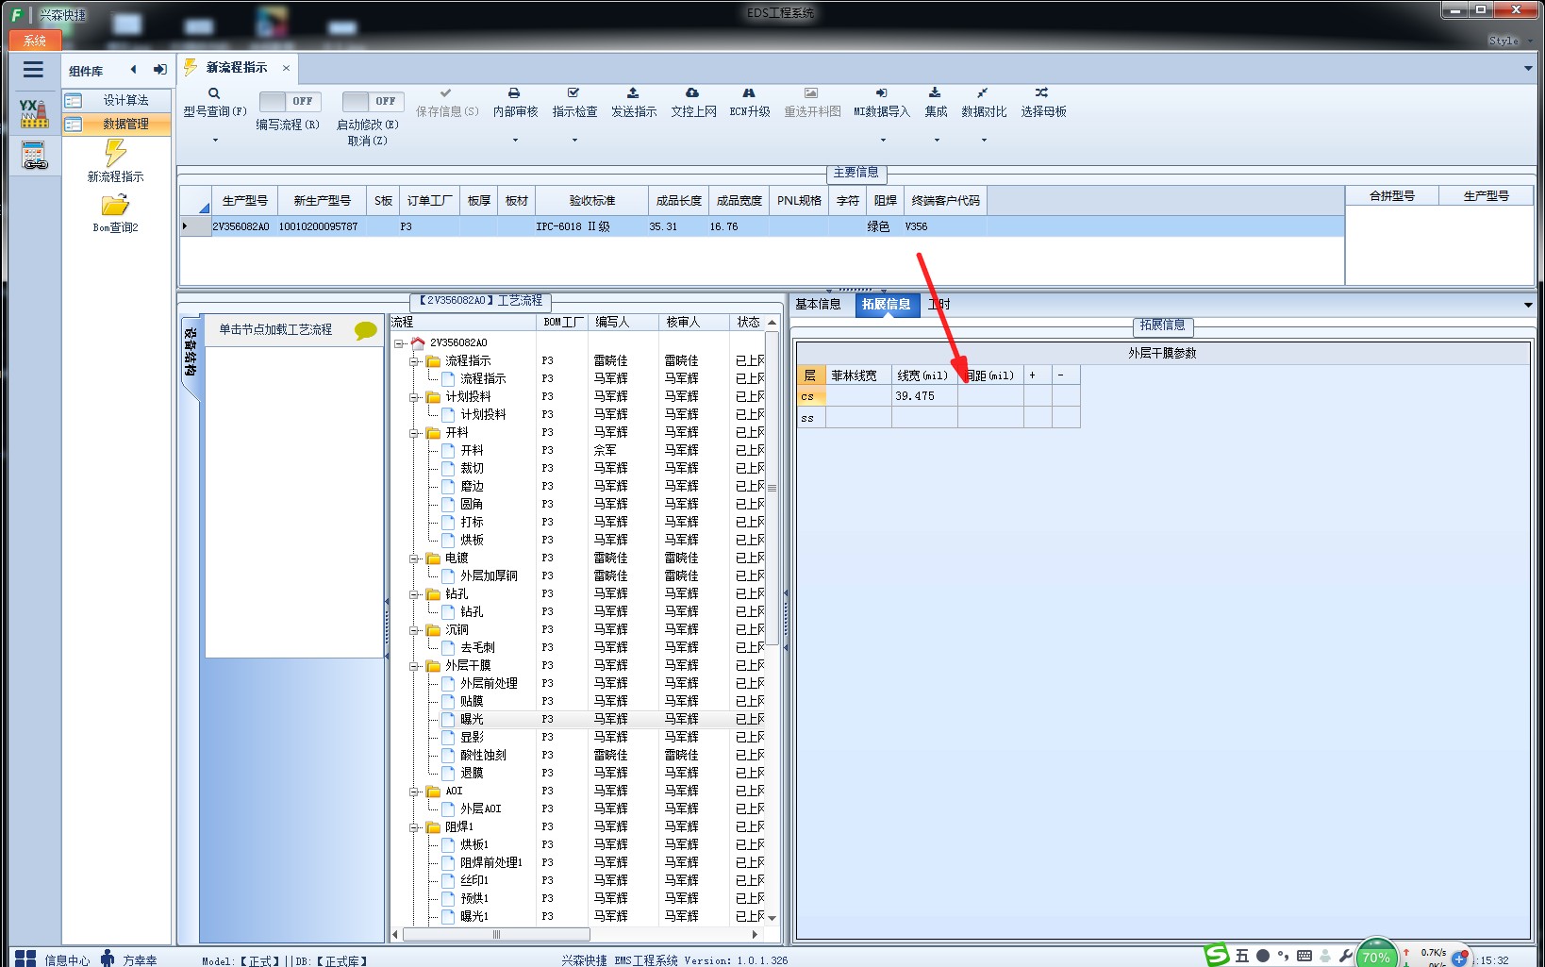
Task: Open the calculator link icon in sidebar
Action: tap(34, 156)
